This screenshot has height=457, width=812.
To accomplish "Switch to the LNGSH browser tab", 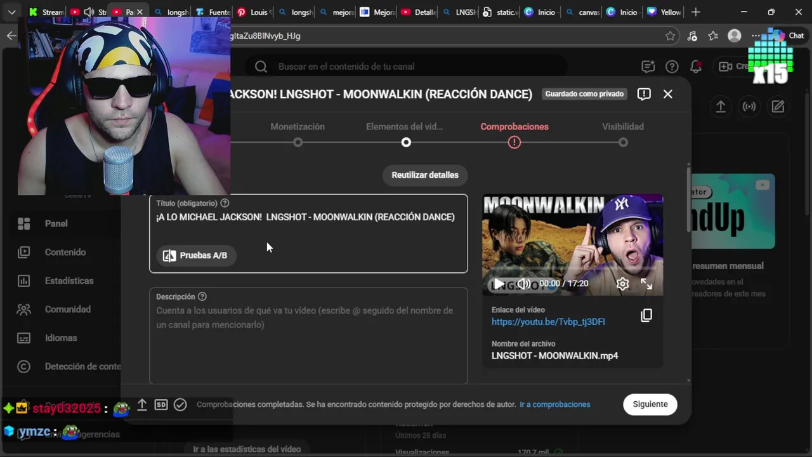I will (459, 12).
